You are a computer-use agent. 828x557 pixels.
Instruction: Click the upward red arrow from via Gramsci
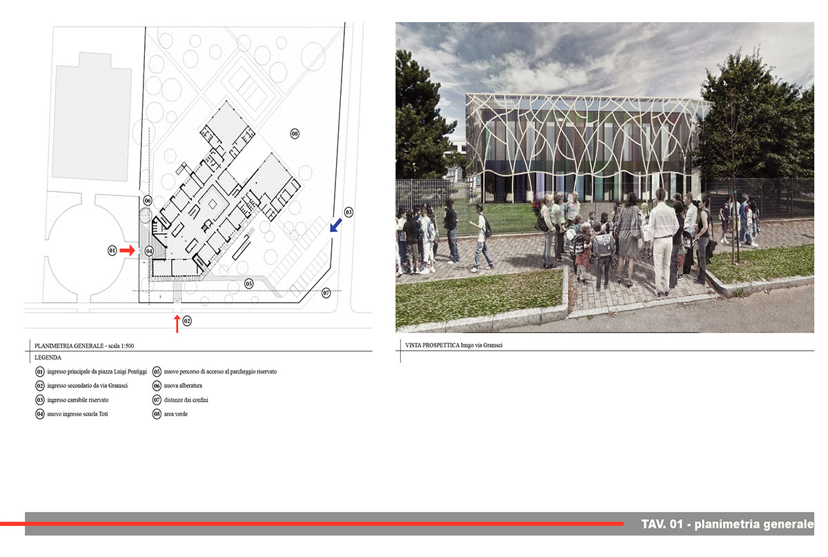(x=177, y=324)
